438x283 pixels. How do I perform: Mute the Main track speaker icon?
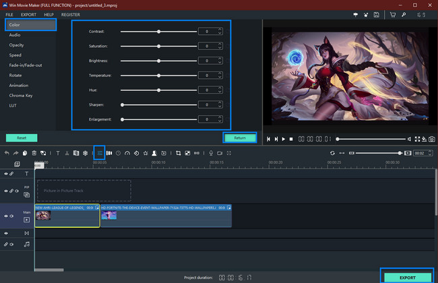click(x=11, y=216)
